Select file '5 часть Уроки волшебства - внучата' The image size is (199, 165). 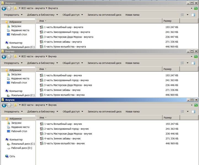tap(63, 47)
